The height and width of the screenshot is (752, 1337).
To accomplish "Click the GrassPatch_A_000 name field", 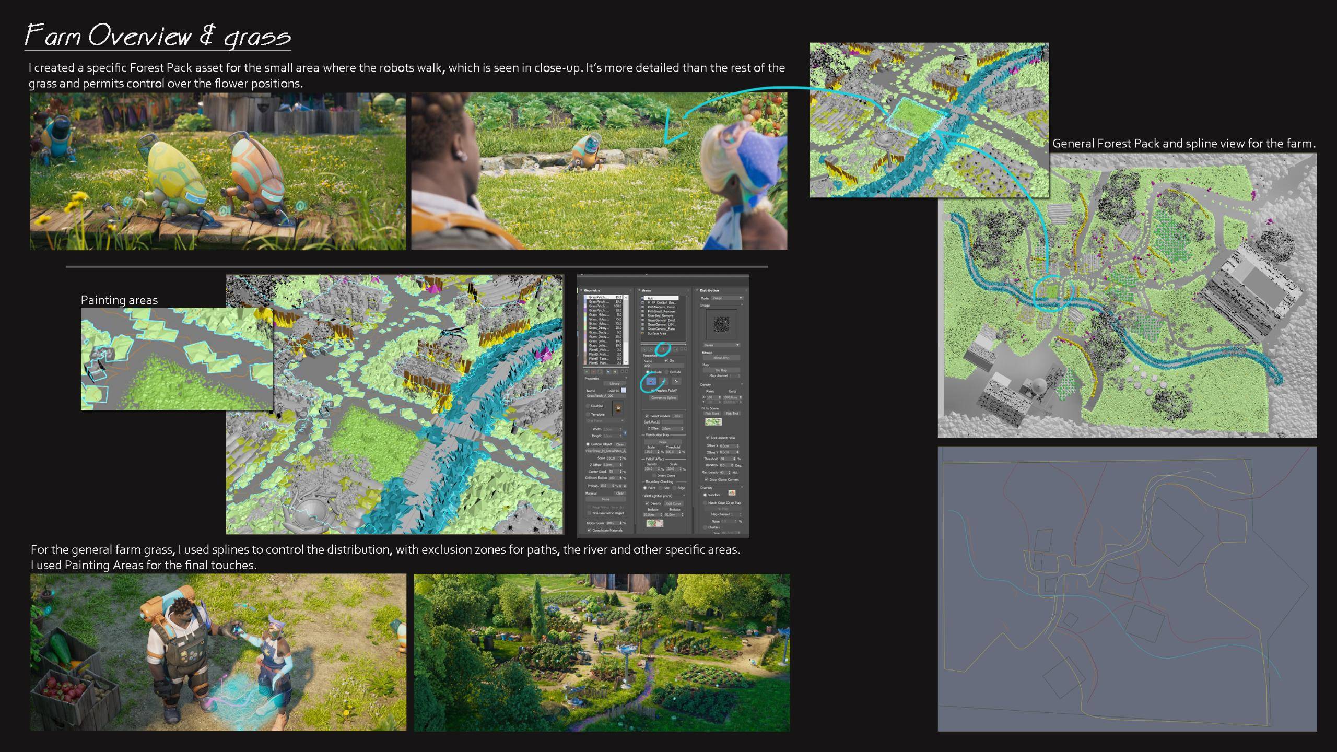I will coord(606,395).
